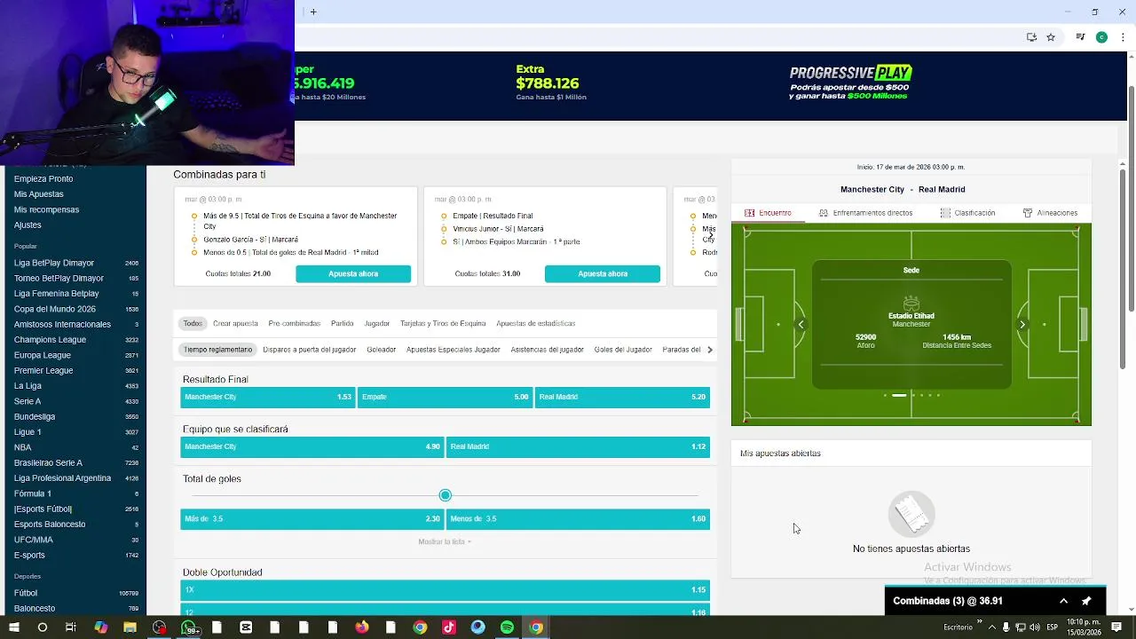Click the install app icon in address bar
The width and height of the screenshot is (1136, 639).
point(1031,37)
